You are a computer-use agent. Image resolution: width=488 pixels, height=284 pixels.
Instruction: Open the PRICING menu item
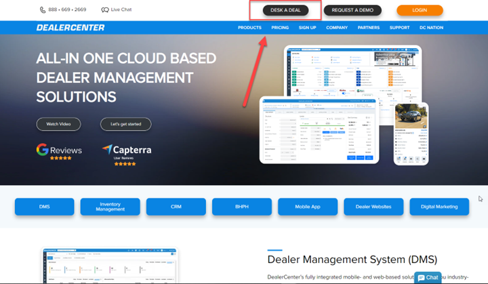(280, 28)
